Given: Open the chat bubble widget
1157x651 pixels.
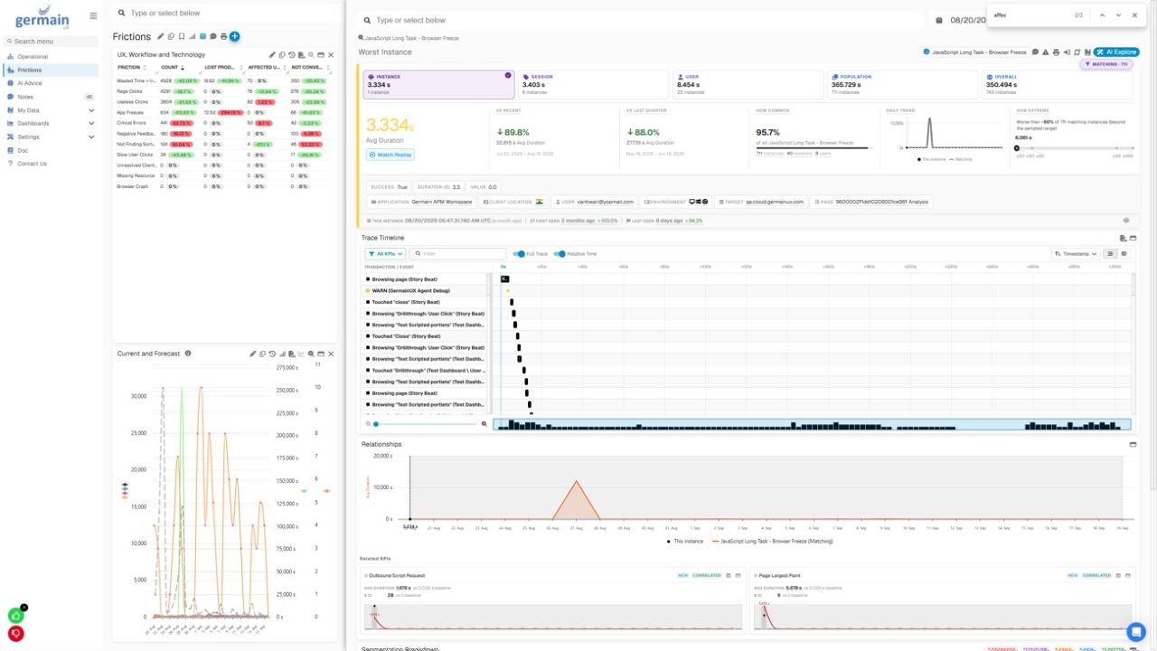Looking at the screenshot, I should tap(1135, 632).
